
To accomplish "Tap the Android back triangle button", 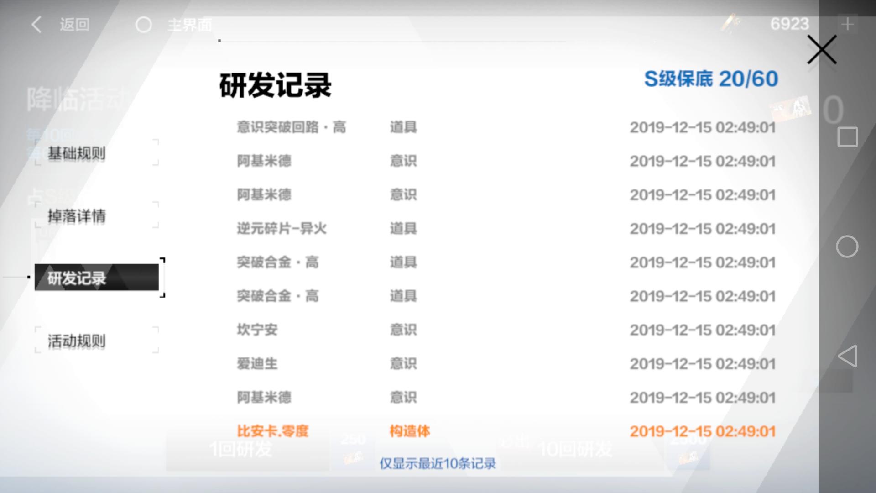I will click(x=847, y=356).
